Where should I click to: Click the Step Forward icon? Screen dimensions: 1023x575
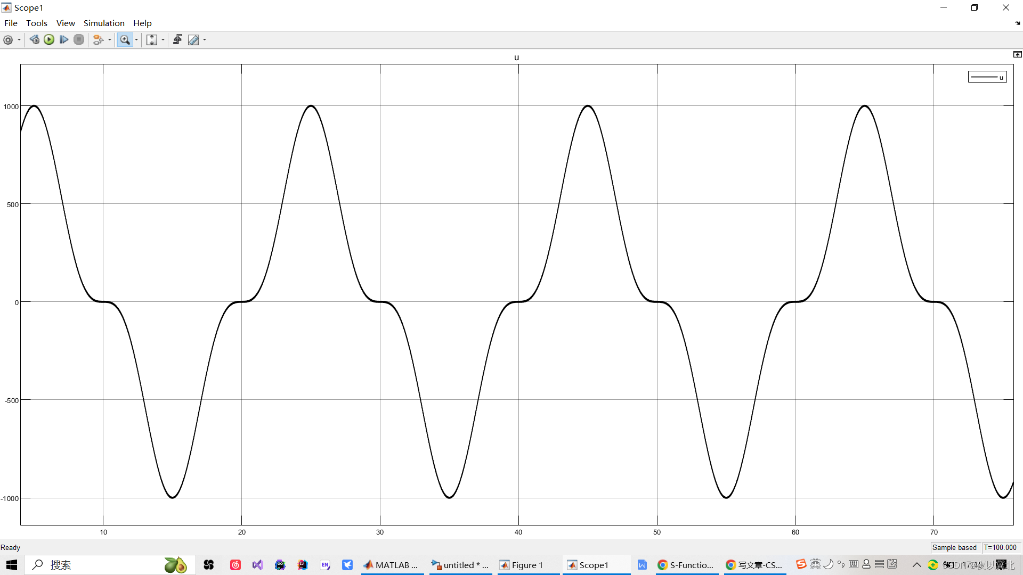click(x=64, y=40)
